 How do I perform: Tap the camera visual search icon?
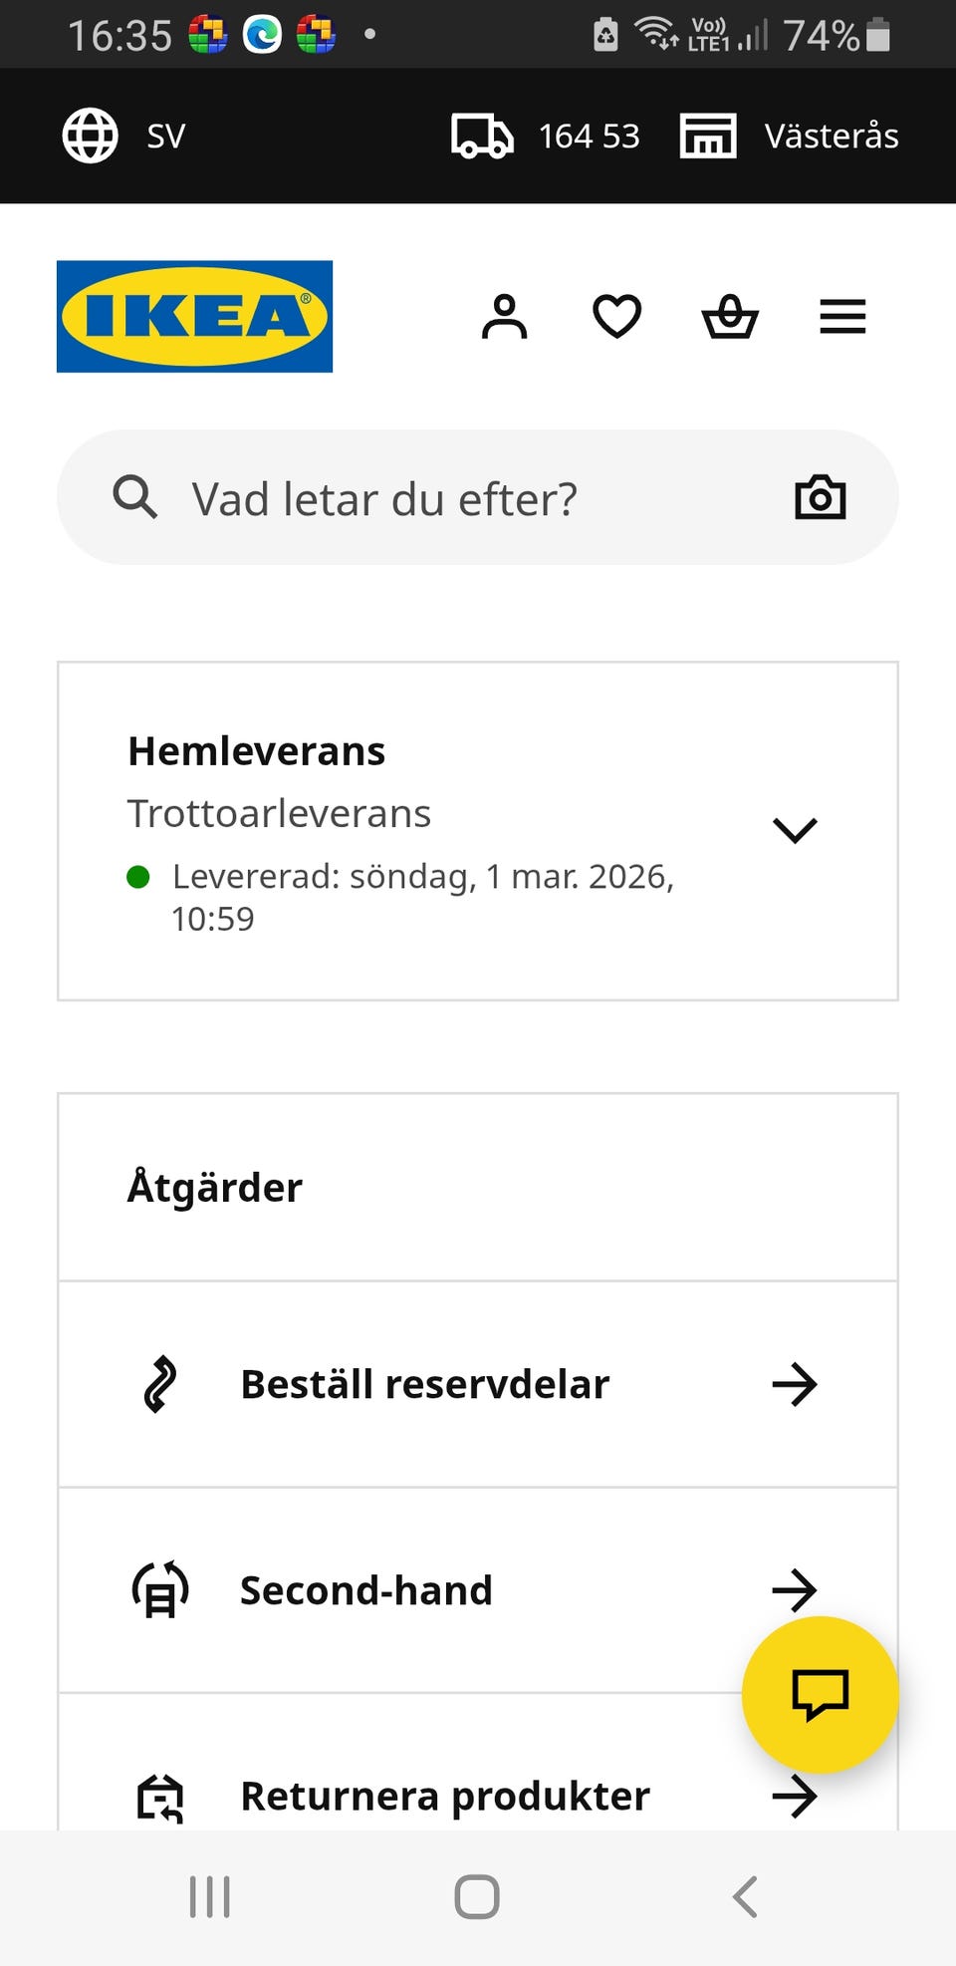(821, 497)
